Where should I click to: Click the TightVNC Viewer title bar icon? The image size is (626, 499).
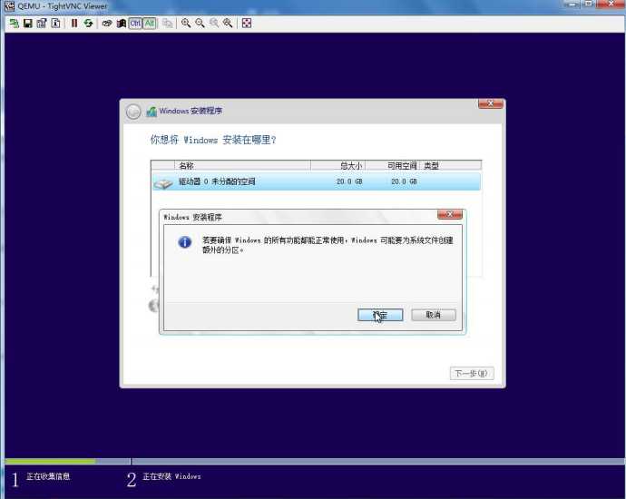tap(9, 6)
